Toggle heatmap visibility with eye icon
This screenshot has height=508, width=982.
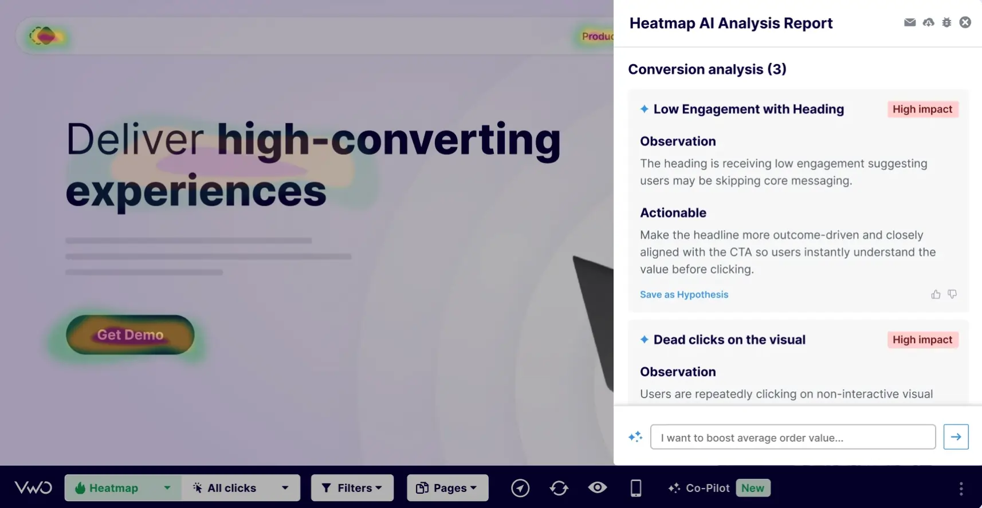598,487
